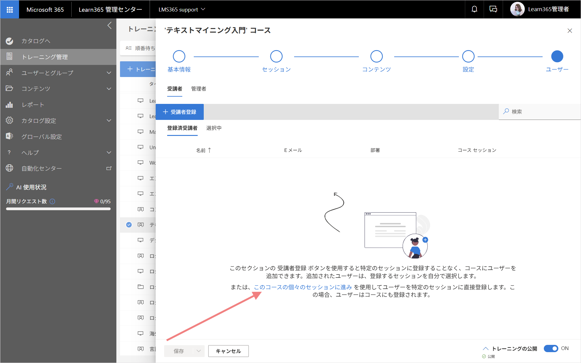This screenshot has height=363, width=581.
Task: Click the Learn365管理者 profile avatar
Action: point(517,9)
